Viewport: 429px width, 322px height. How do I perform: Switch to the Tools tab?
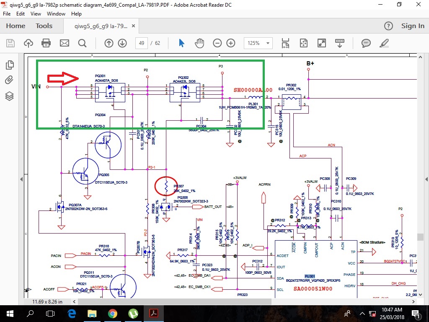coord(44,26)
